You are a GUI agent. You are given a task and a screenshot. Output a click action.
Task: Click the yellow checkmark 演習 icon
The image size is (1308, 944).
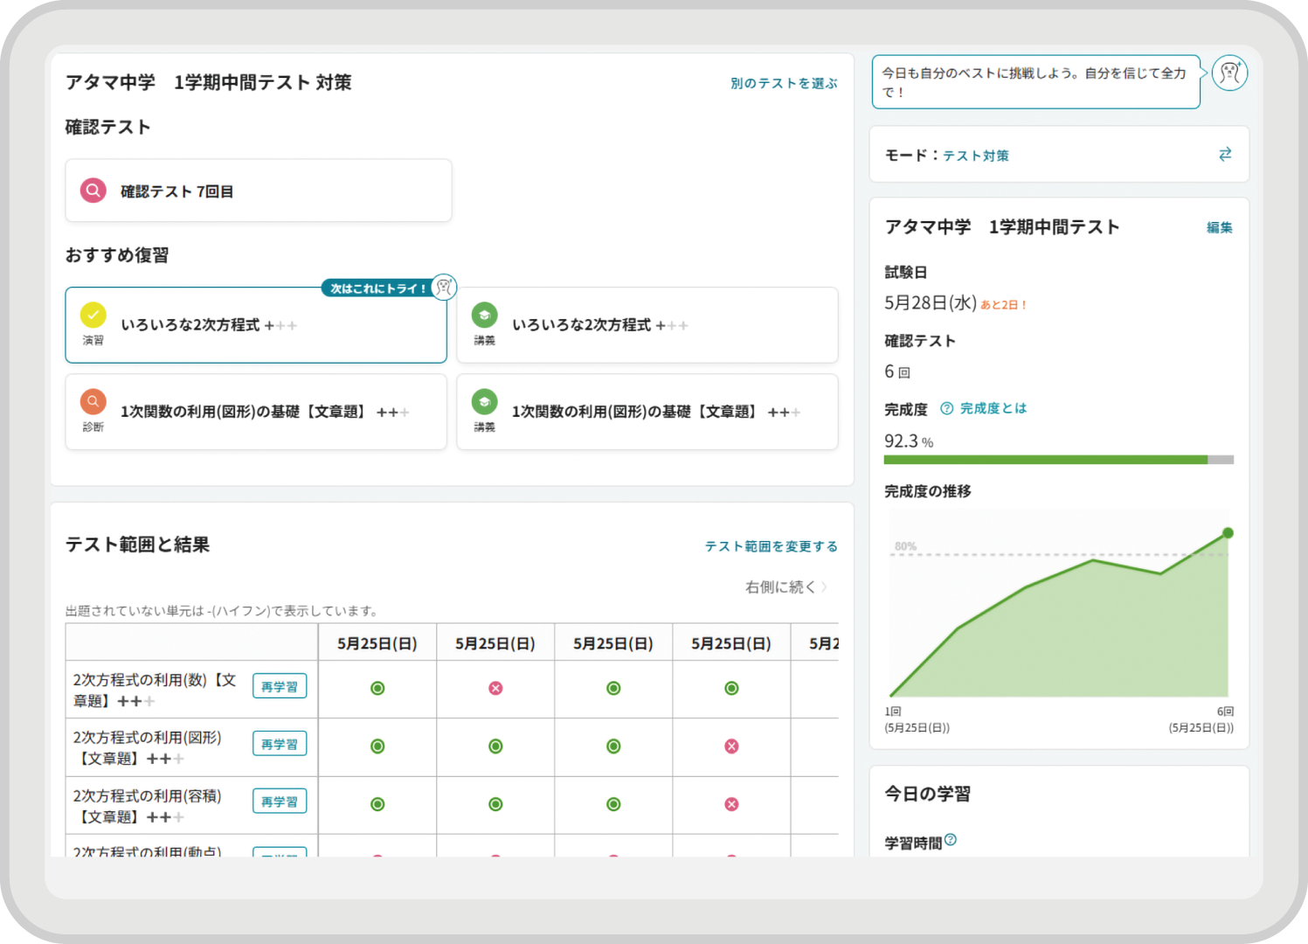[93, 315]
